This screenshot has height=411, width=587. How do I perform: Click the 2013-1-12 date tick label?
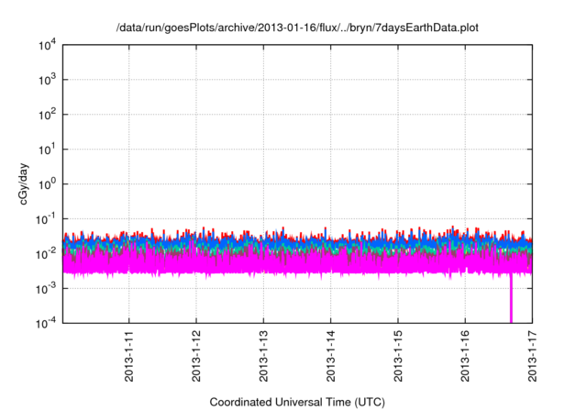pos(196,356)
